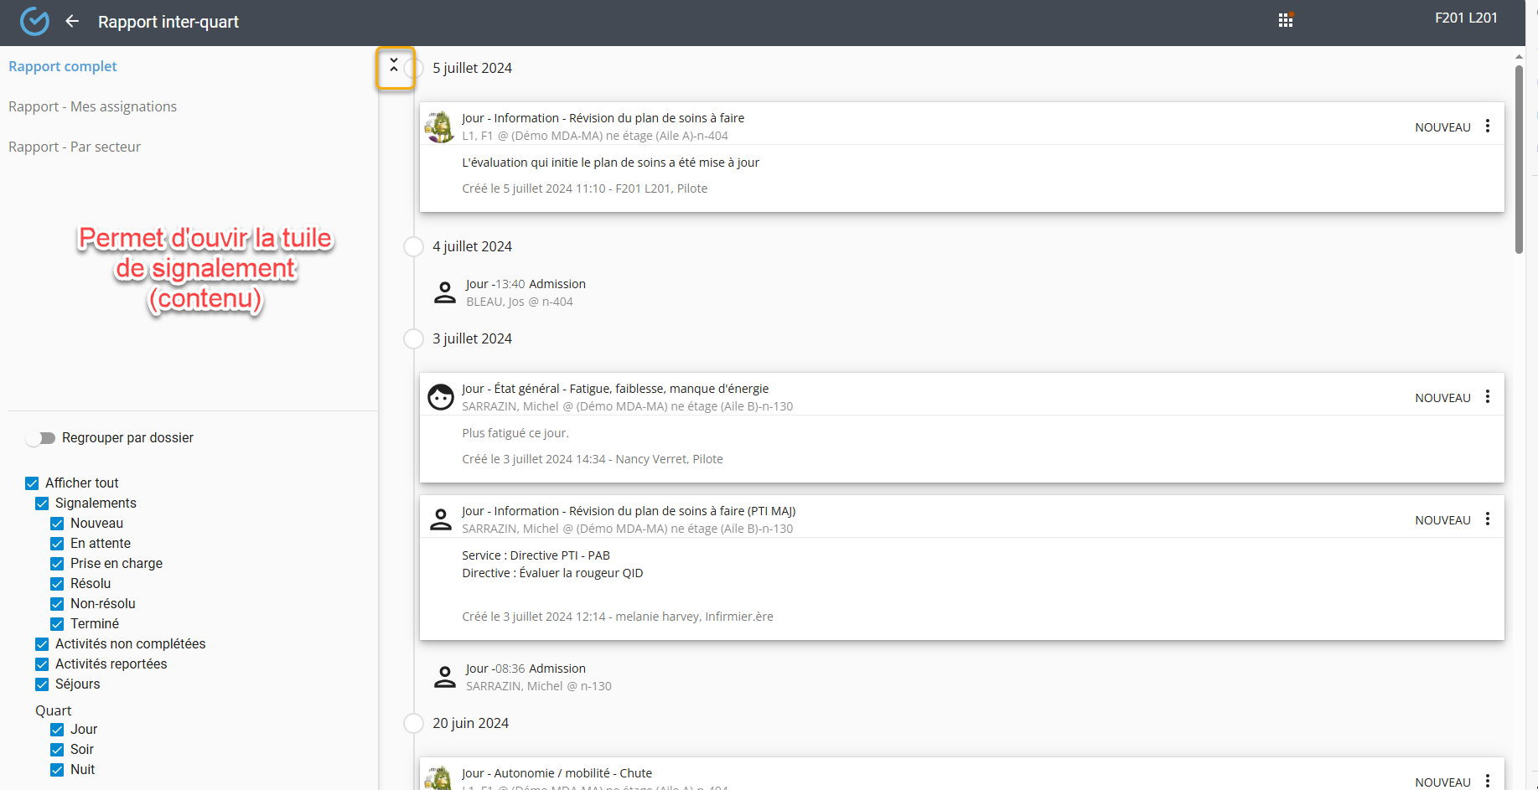Click the F201 L201 user label
Viewport: 1538px width, 790px height.
pyautogui.click(x=1465, y=18)
